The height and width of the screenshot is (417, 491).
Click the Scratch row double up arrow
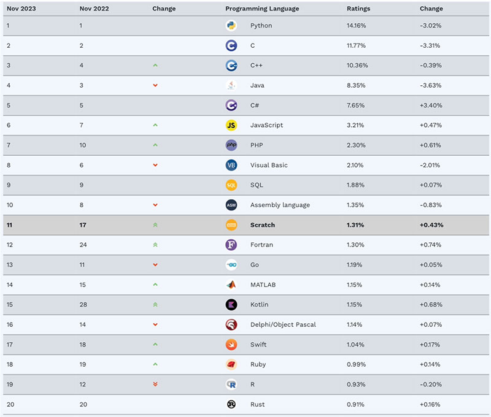155,225
